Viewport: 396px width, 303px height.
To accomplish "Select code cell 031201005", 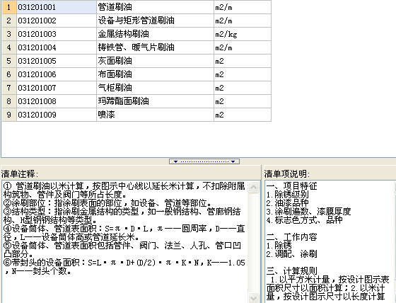I will click(x=57, y=61).
